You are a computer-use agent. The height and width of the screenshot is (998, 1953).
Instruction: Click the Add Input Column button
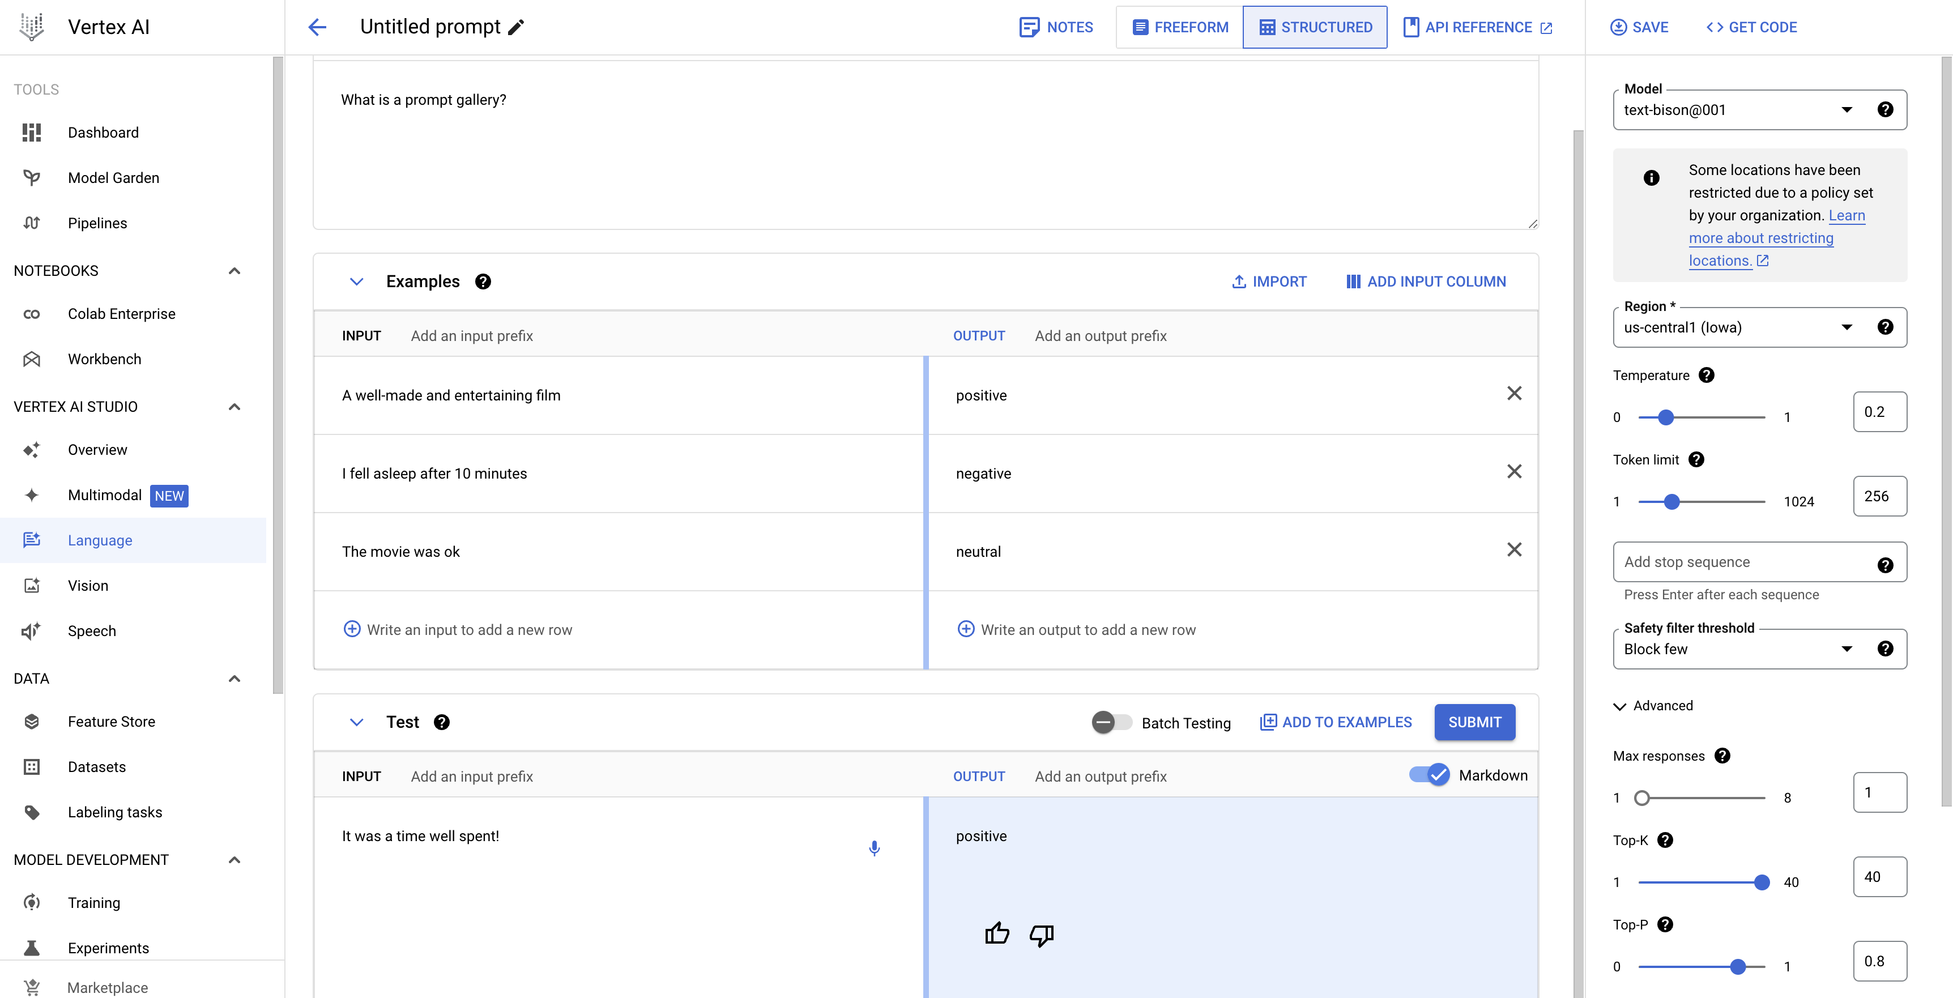pos(1425,282)
